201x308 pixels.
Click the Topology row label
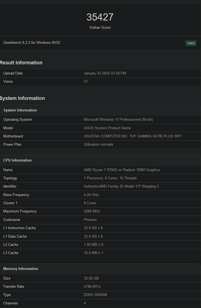coord(10,178)
